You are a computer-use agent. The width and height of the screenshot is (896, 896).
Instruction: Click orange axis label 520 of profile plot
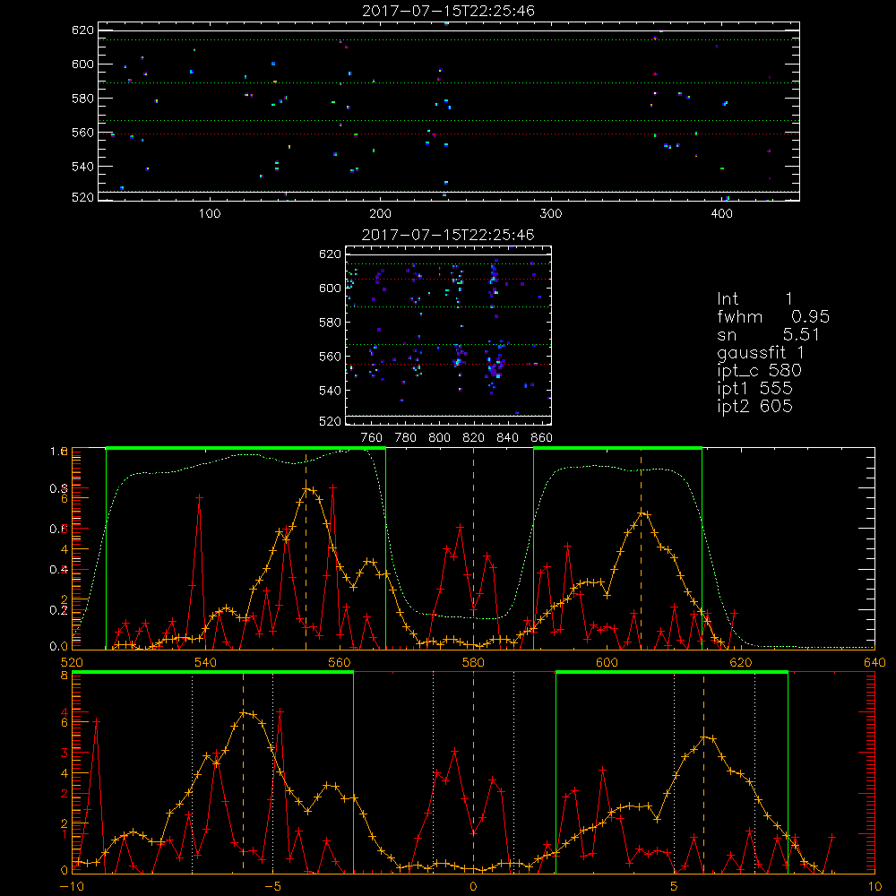click(72, 663)
